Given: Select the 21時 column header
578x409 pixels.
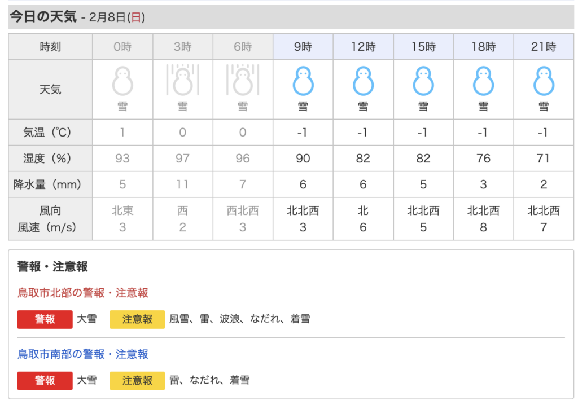Looking at the screenshot, I should [544, 47].
